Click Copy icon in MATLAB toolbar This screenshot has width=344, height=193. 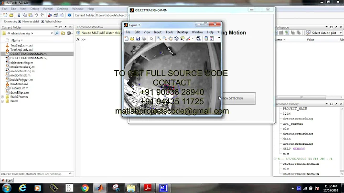click(24, 15)
